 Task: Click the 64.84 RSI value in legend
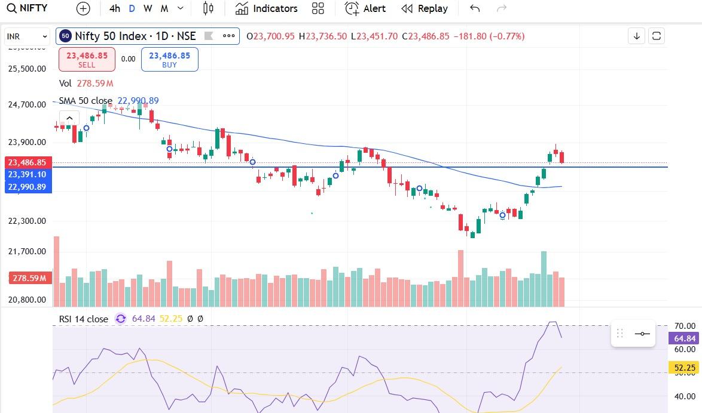(x=144, y=319)
